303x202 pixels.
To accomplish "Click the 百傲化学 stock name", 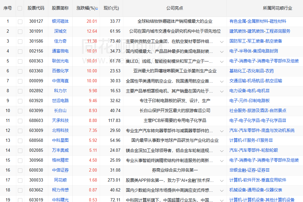I will point(60,71).
